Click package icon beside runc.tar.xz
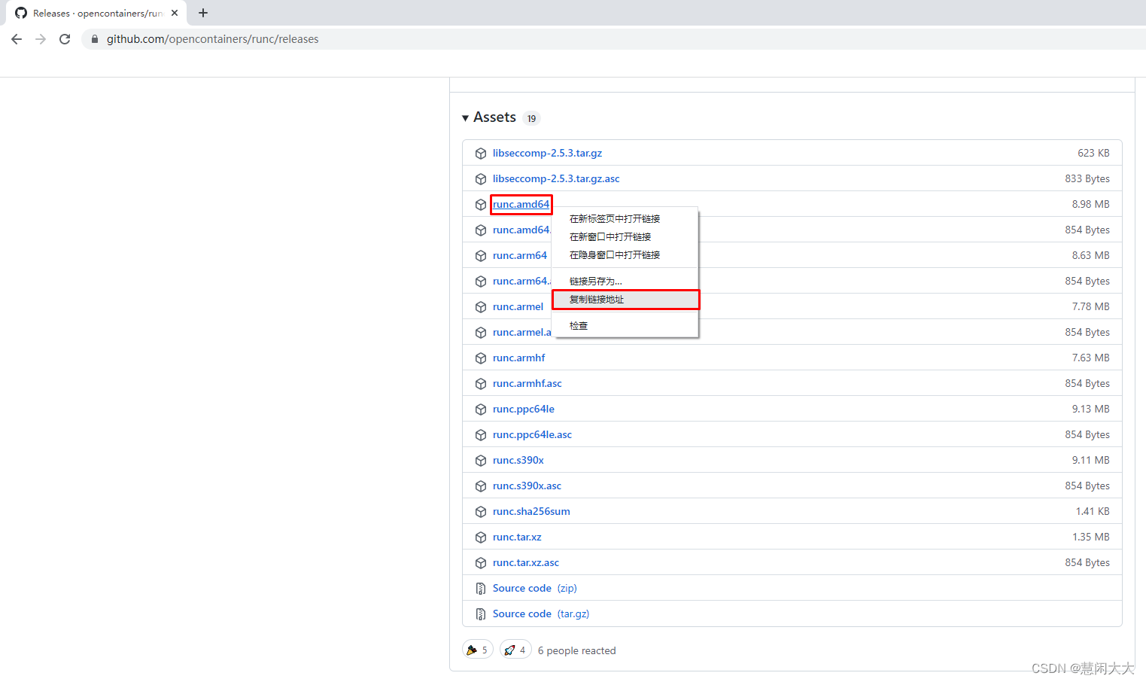Image resolution: width=1146 pixels, height=682 pixels. [481, 537]
